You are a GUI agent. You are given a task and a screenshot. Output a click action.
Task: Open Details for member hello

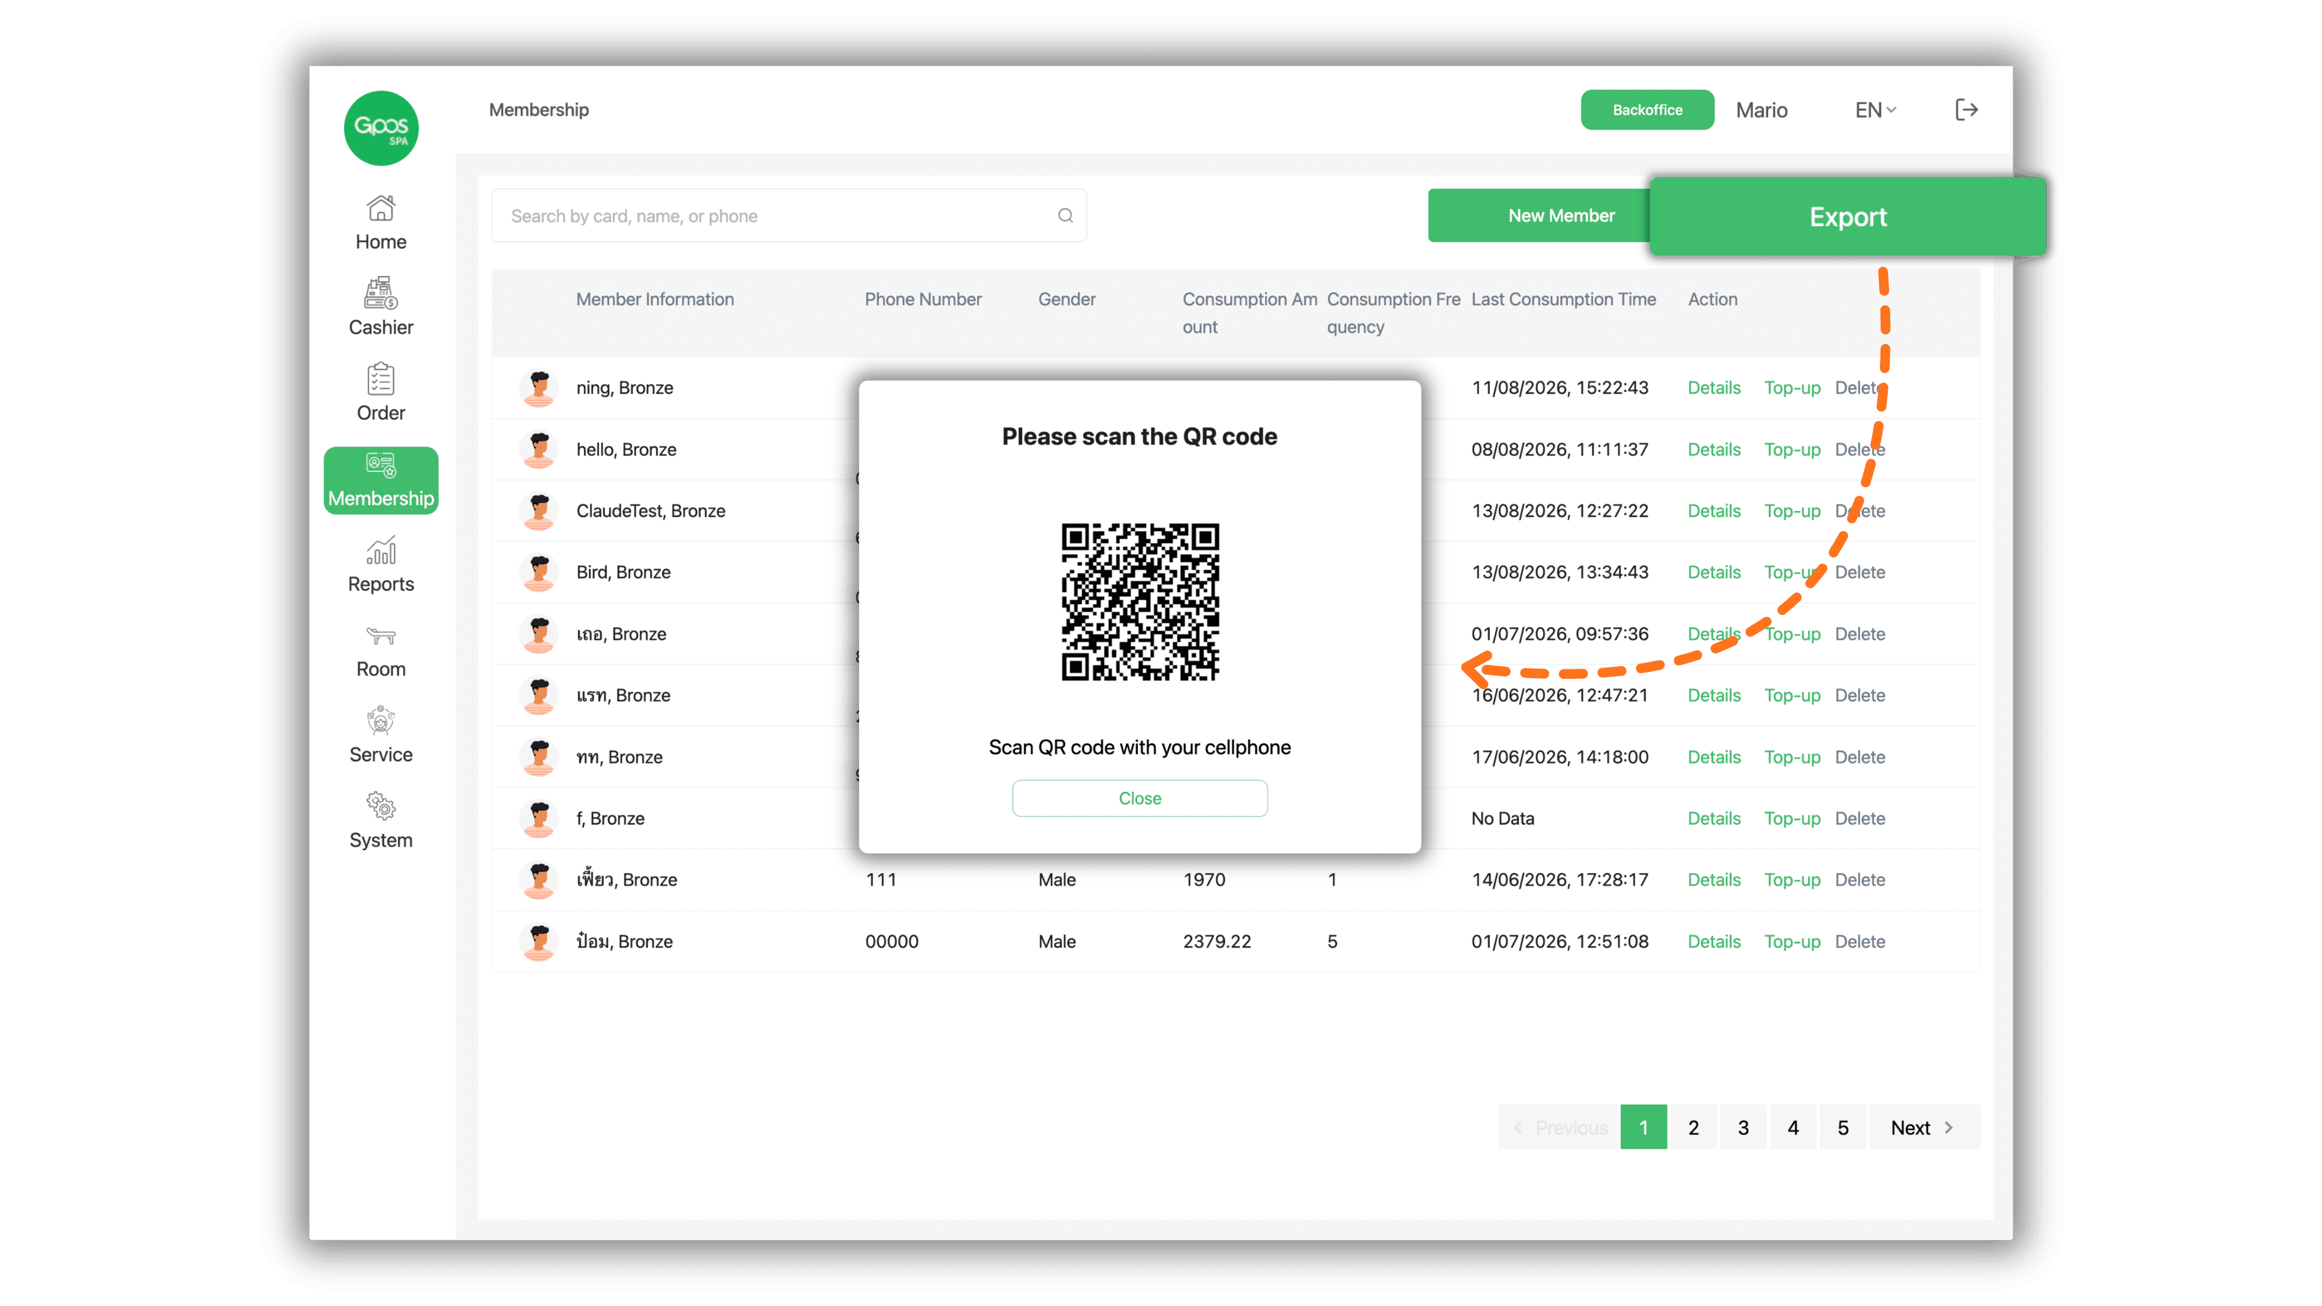tap(1714, 449)
